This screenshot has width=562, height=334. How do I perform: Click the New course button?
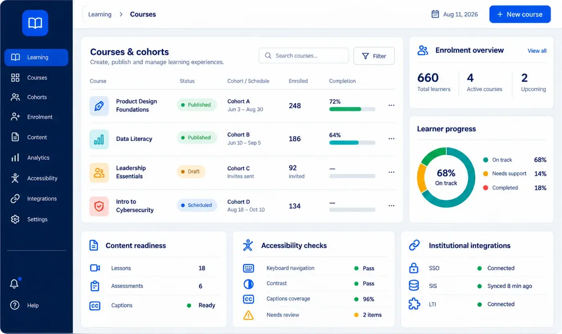click(x=520, y=14)
